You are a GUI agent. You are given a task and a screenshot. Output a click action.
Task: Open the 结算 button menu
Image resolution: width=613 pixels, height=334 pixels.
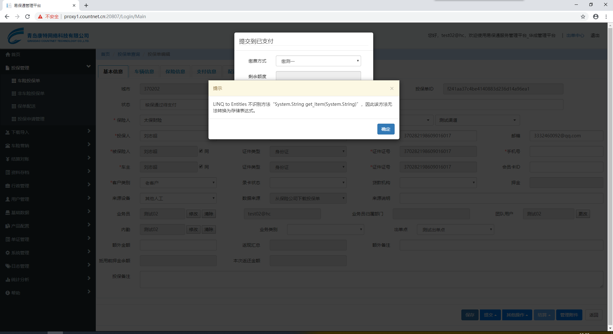tap(544, 315)
